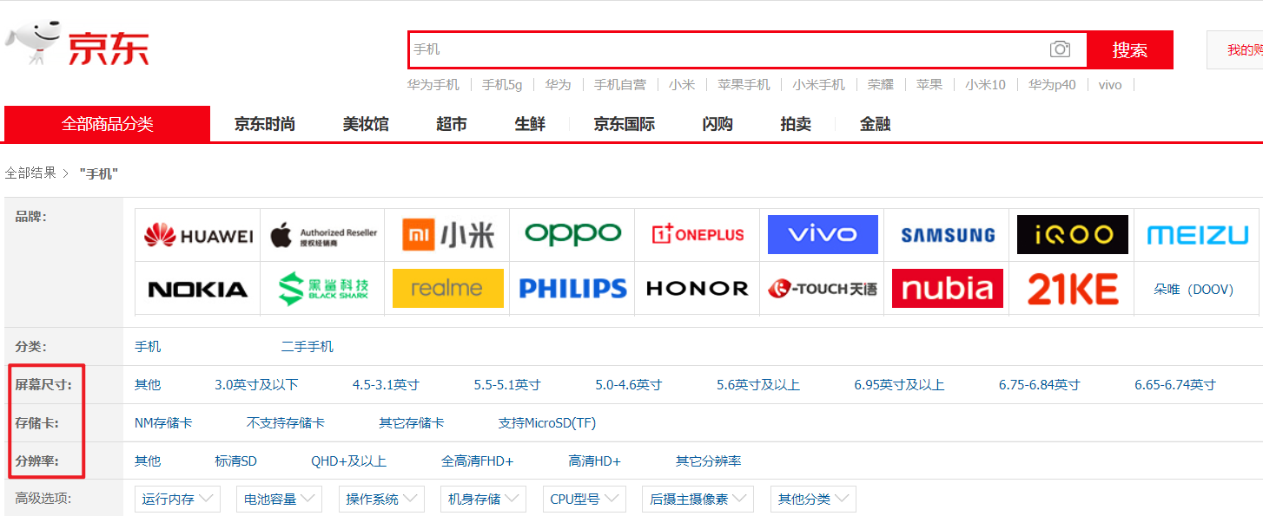Filter resolution 标清SD
Viewport: 1263px width, 516px height.
235,460
